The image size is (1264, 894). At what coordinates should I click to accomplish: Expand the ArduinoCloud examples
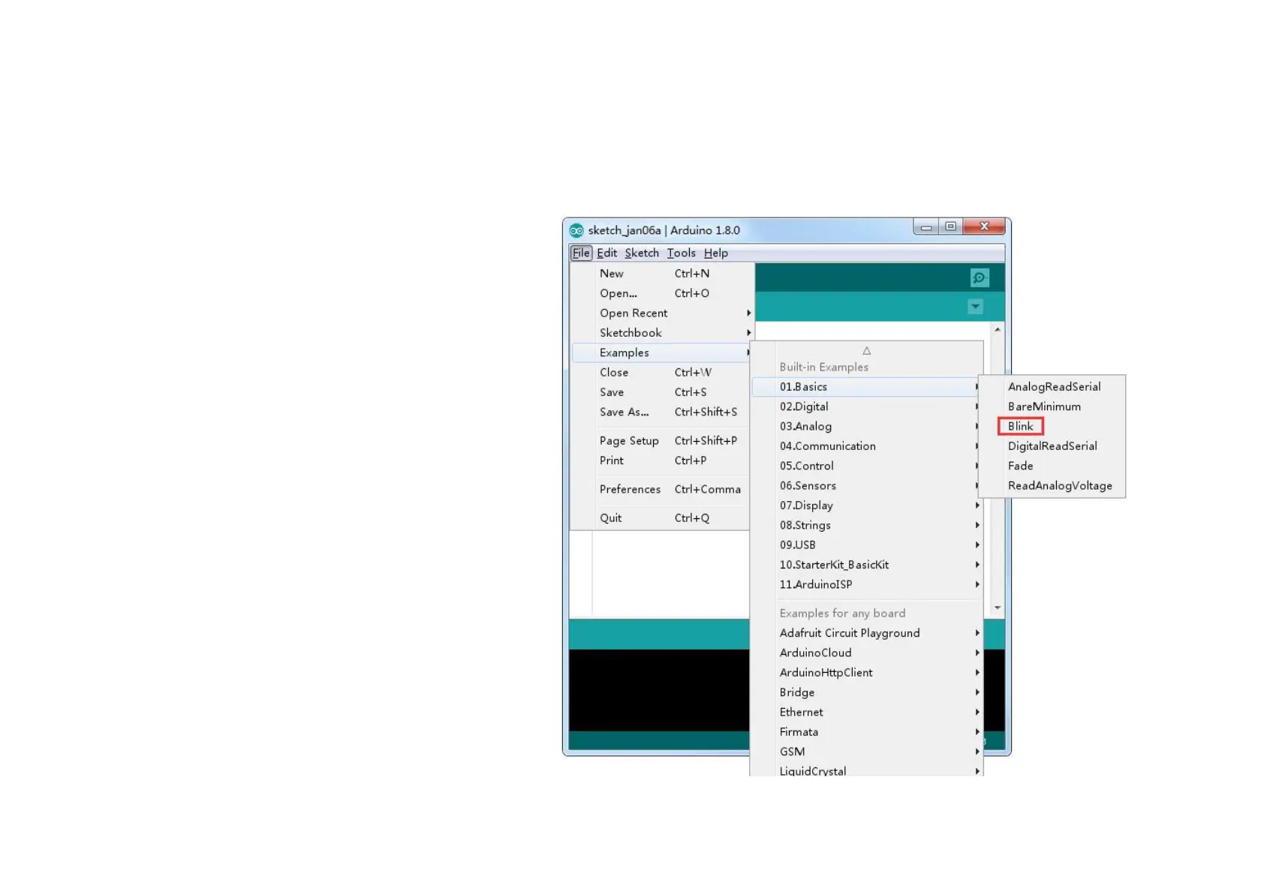(867, 652)
